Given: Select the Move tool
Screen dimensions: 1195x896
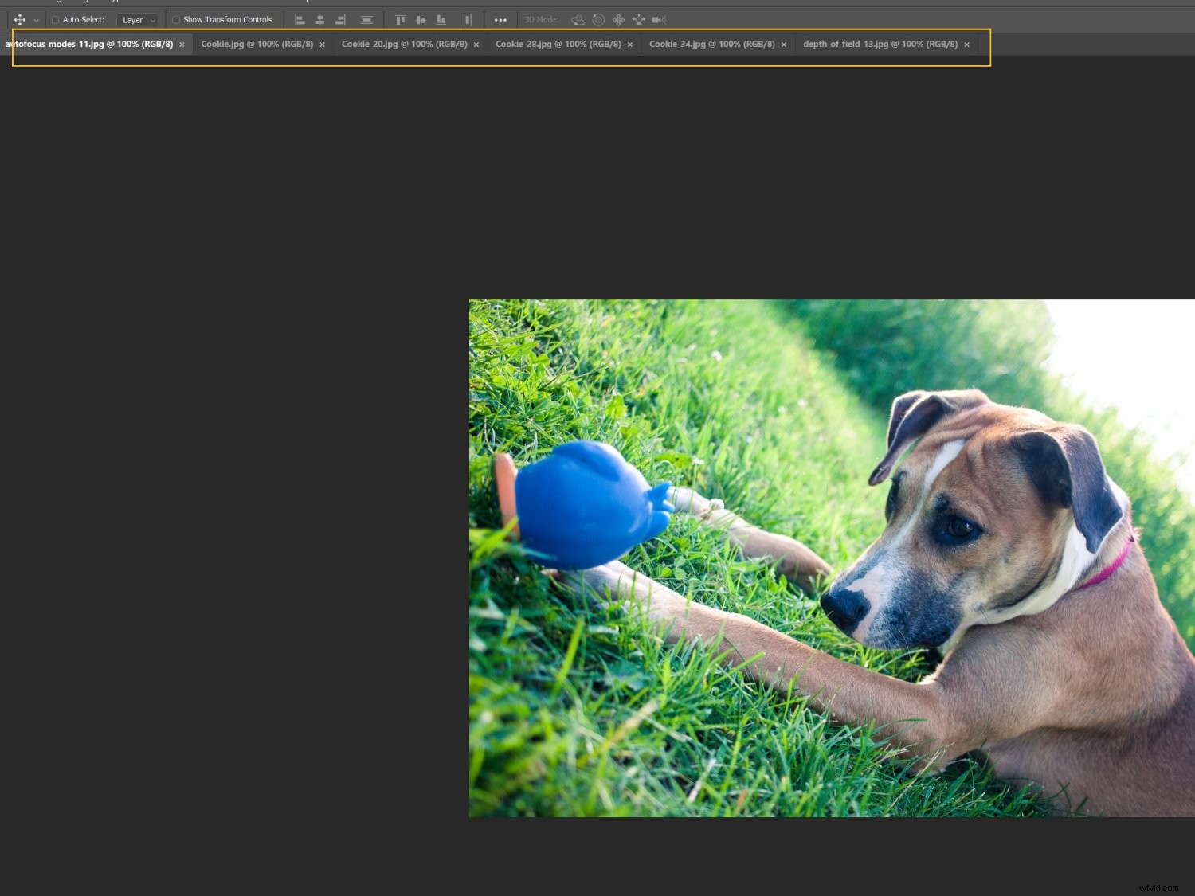Looking at the screenshot, I should [x=19, y=19].
